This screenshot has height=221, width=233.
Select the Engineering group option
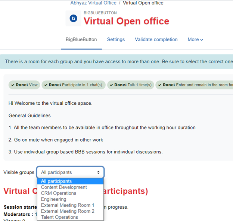click(70, 199)
